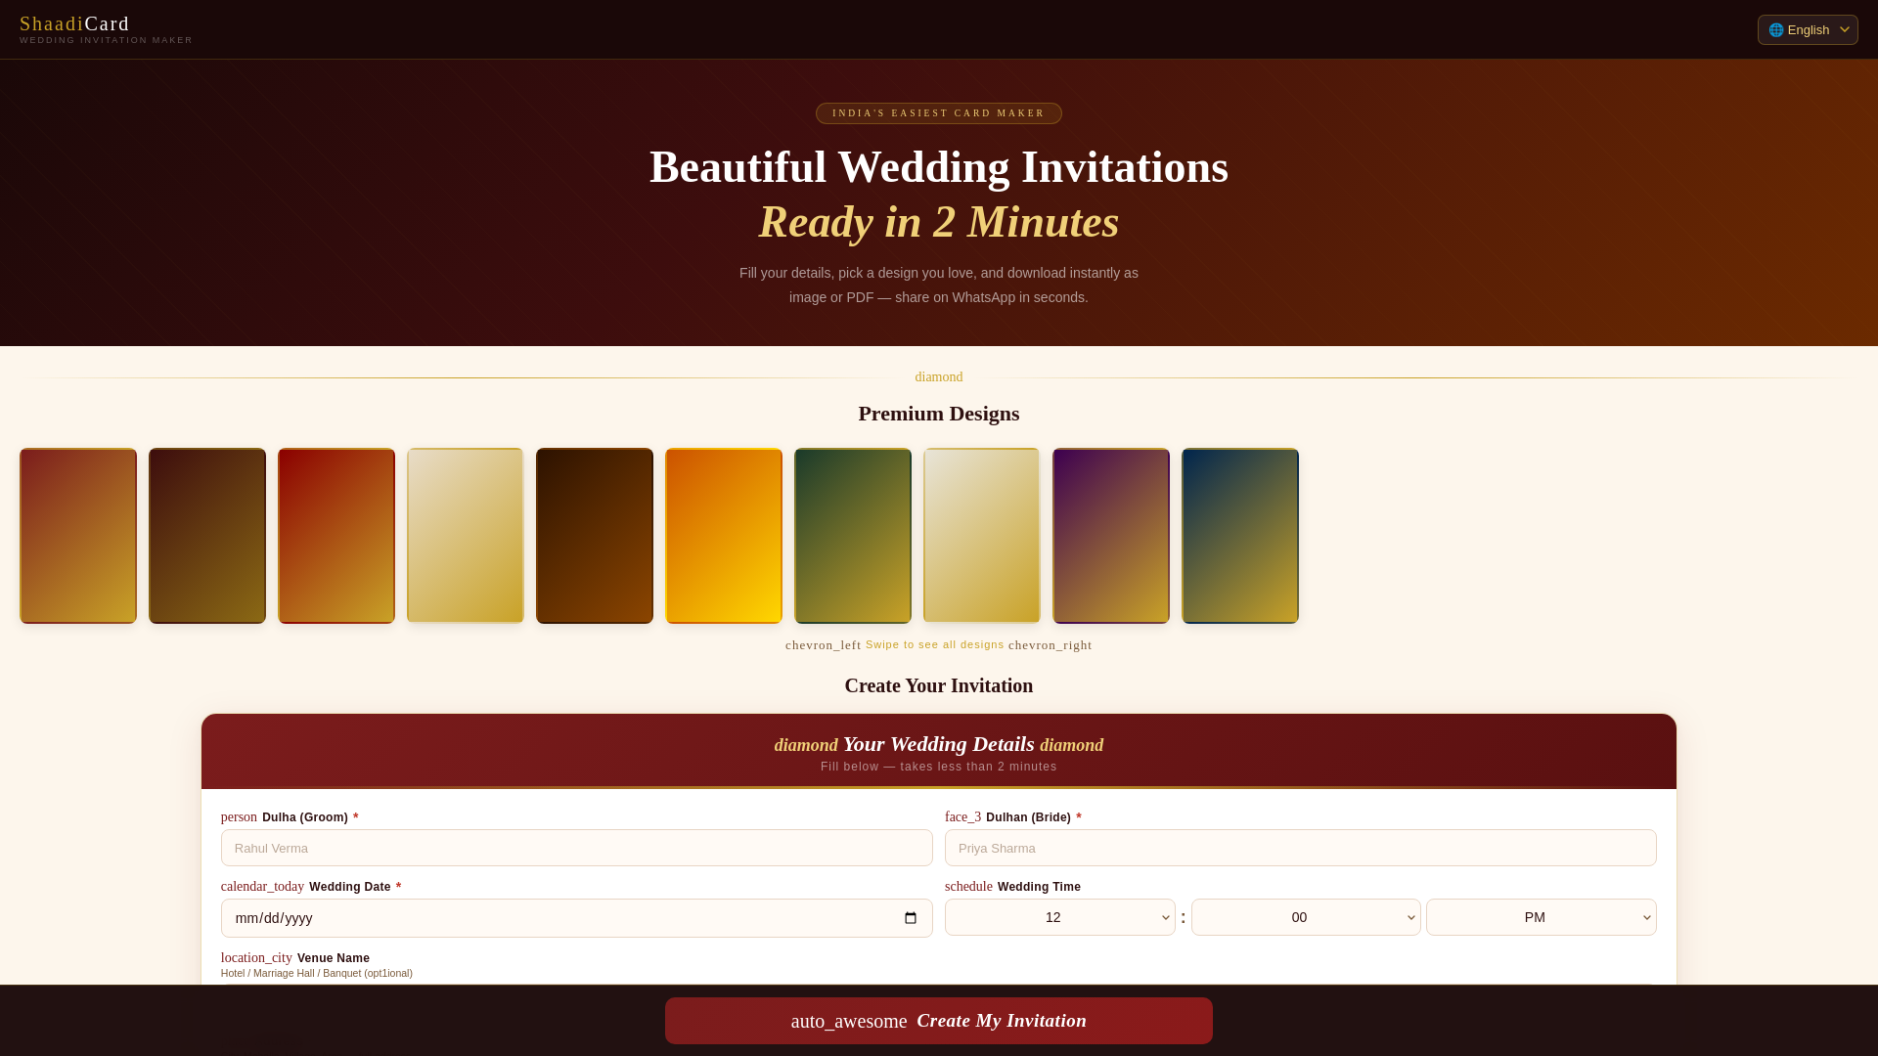This screenshot has height=1056, width=1878.
Task: Click the chevron_left design arrow
Action: tap(823, 645)
